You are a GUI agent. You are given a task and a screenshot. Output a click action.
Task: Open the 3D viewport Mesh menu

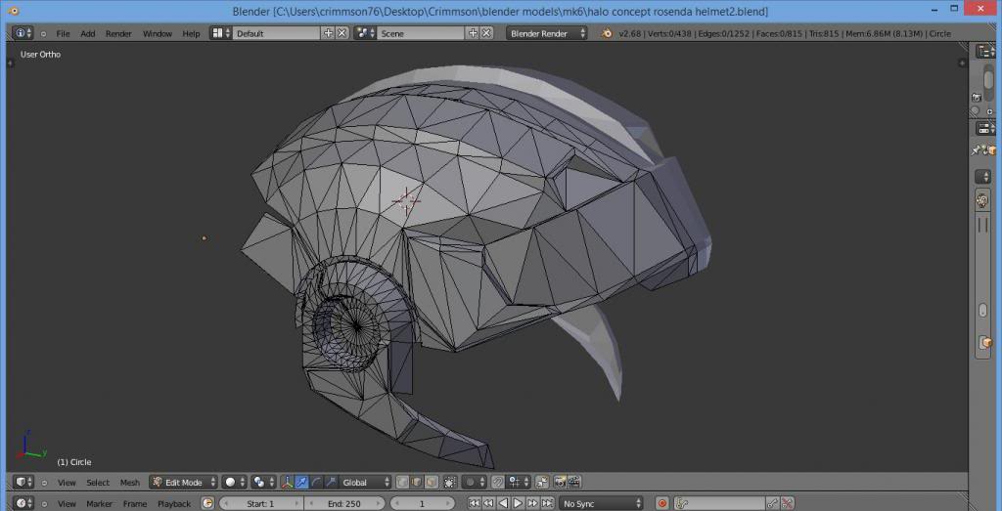pyautogui.click(x=130, y=483)
